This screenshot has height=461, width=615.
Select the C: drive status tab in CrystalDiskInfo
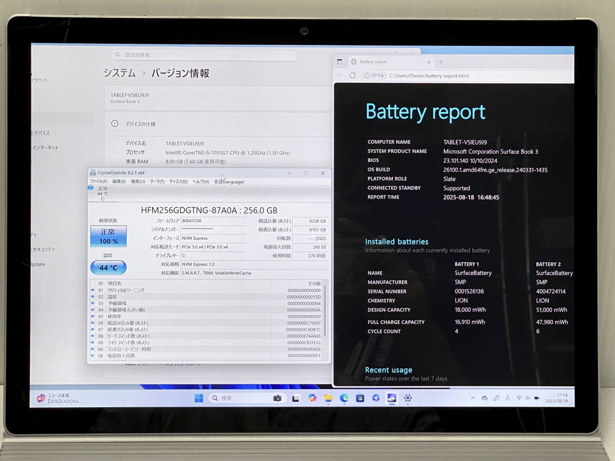tap(102, 194)
